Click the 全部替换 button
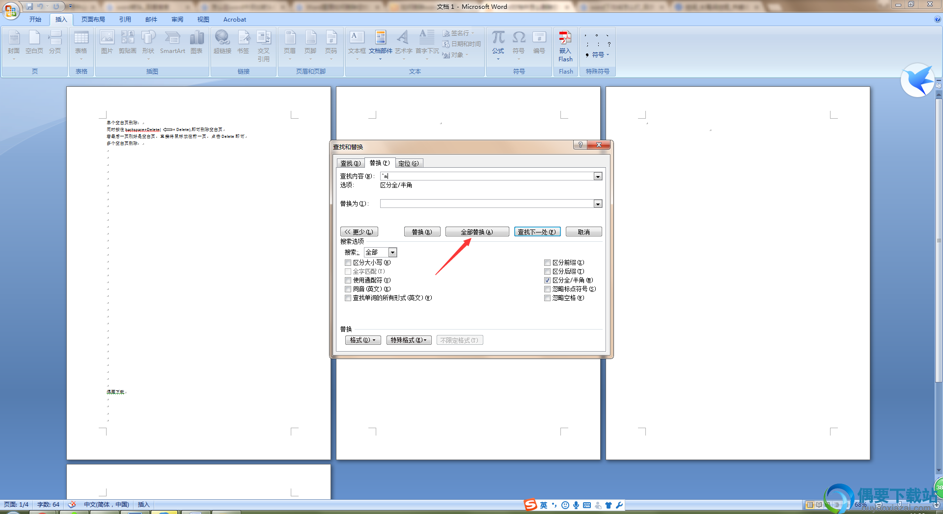The image size is (943, 514). pyautogui.click(x=477, y=232)
